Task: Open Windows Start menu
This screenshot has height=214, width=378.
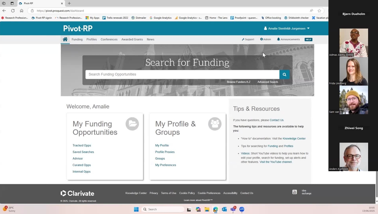Action: tap(136, 209)
